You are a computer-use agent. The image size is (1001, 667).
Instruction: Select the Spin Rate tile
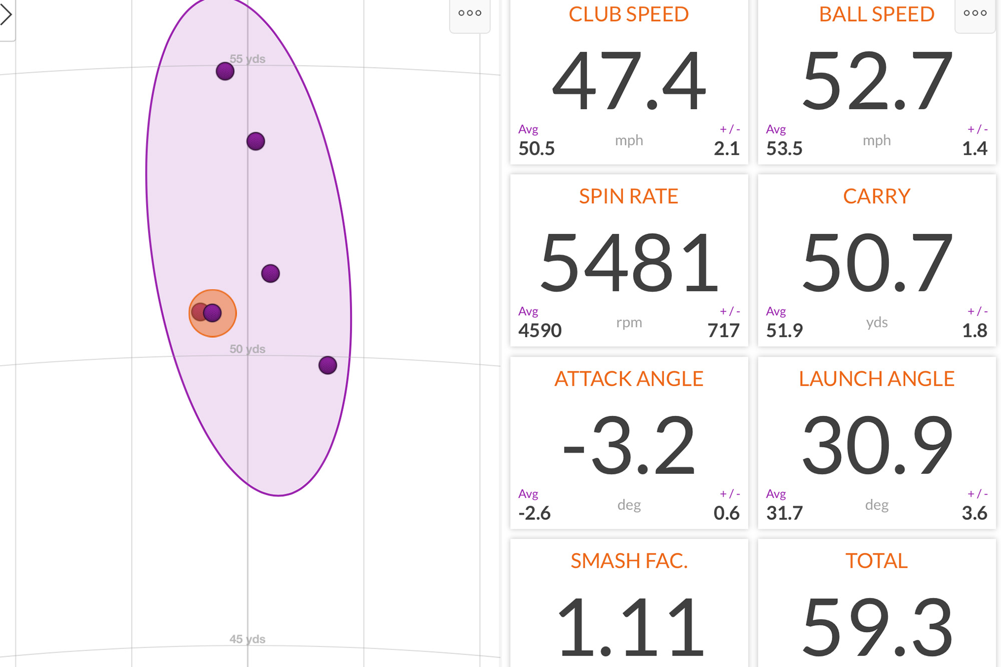[x=629, y=260]
